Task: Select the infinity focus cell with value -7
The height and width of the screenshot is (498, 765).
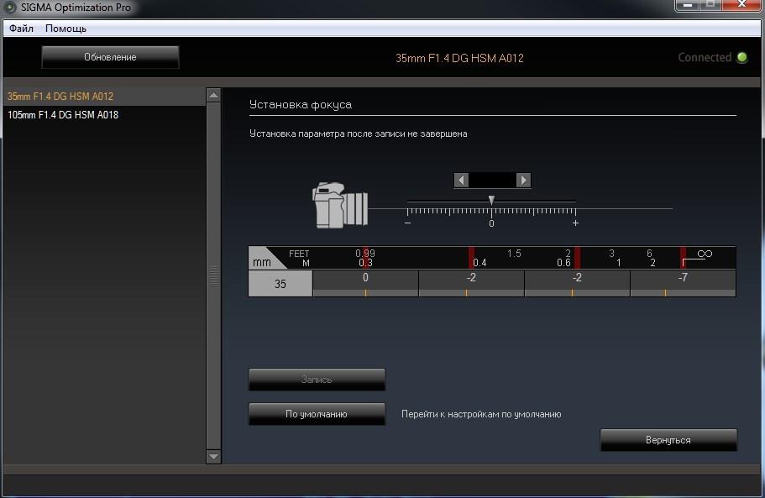Action: click(x=683, y=283)
